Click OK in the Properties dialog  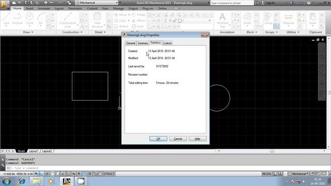pos(158,139)
